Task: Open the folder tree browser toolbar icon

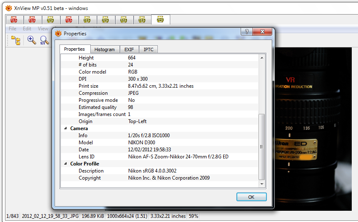Action: click(x=15, y=40)
